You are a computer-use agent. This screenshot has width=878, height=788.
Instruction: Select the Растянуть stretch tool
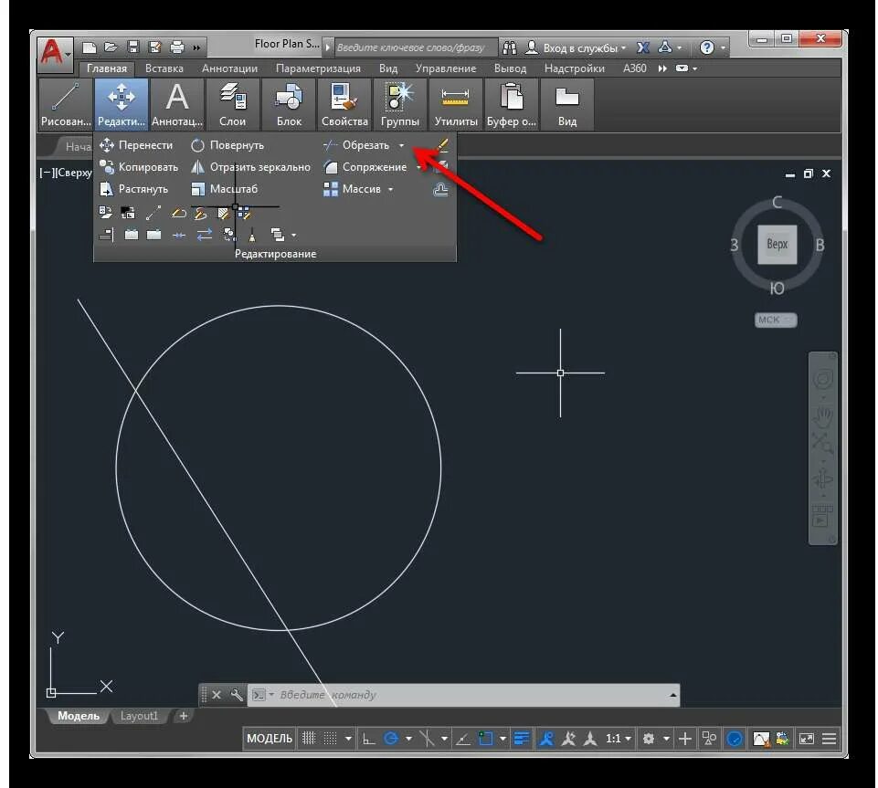[133, 189]
